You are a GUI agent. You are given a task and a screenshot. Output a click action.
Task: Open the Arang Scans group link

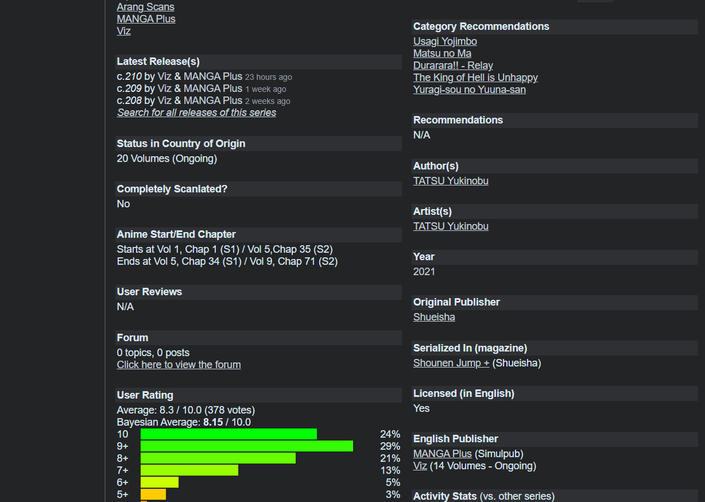(145, 7)
